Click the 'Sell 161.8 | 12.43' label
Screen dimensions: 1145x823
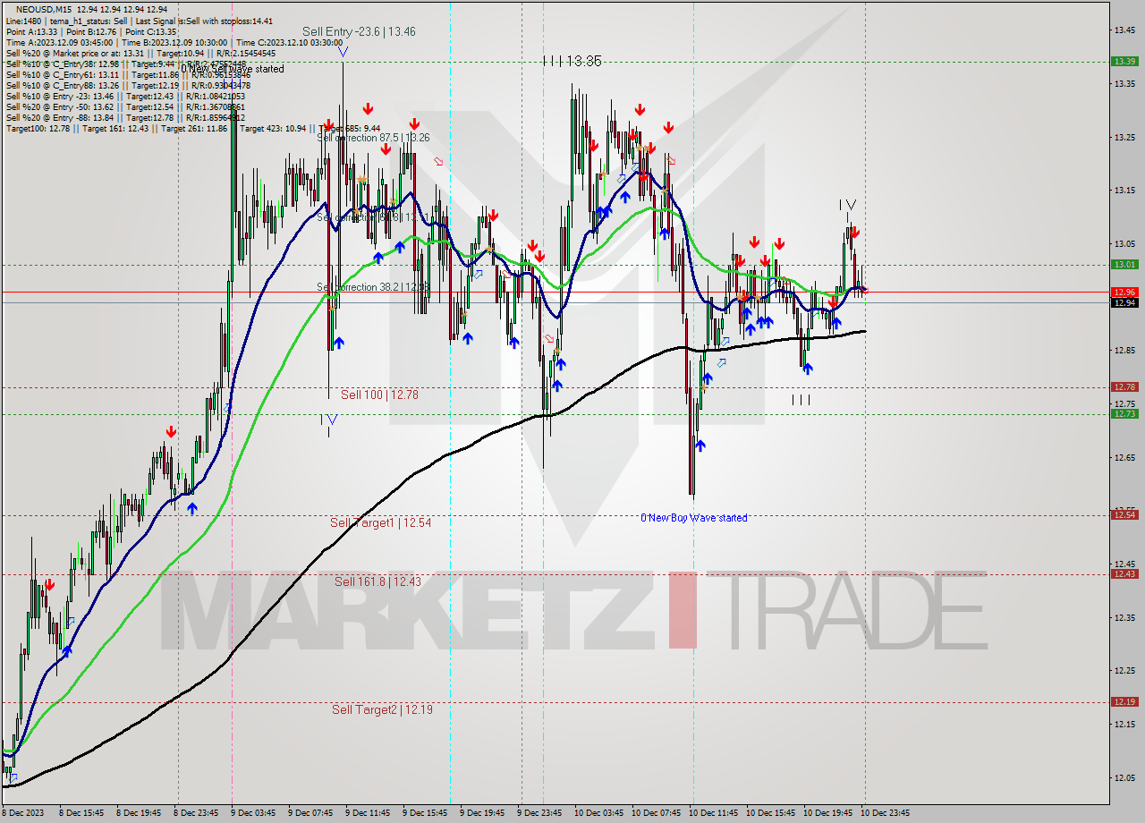point(377,581)
